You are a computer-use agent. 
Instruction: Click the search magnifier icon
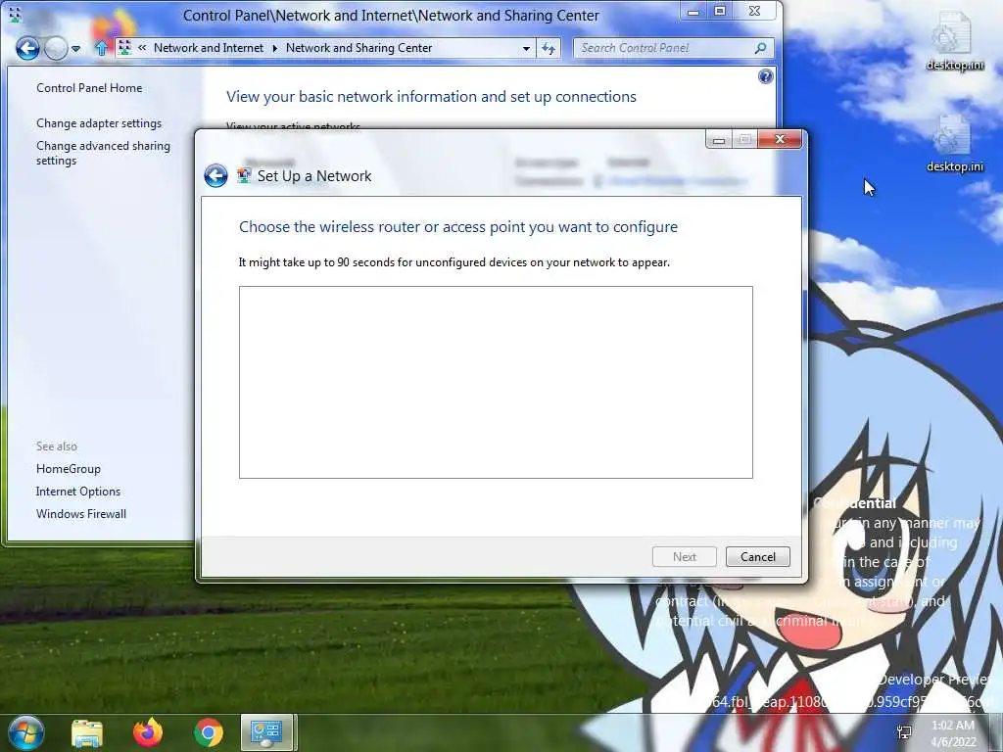(x=760, y=48)
